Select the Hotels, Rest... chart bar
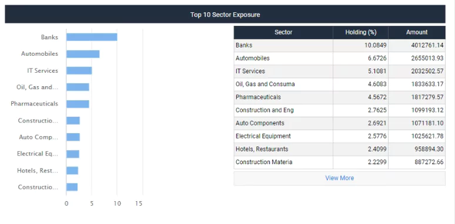The width and height of the screenshot is (455, 224). [x=72, y=171]
